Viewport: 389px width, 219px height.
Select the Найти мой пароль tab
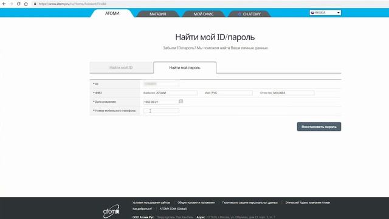(x=185, y=68)
